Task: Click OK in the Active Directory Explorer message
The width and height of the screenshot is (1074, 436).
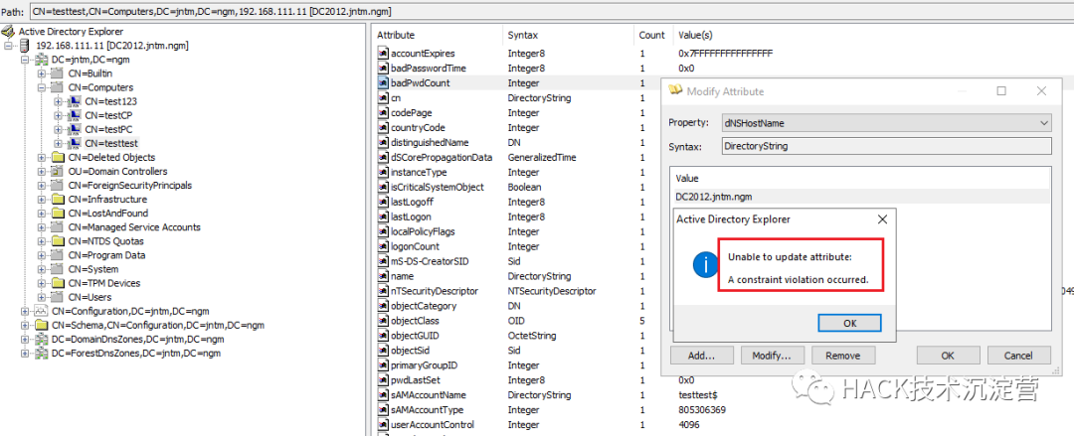Action: [x=849, y=323]
